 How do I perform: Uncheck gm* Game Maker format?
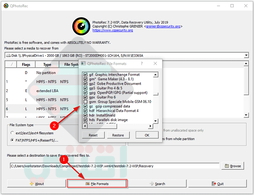[x=85, y=79]
